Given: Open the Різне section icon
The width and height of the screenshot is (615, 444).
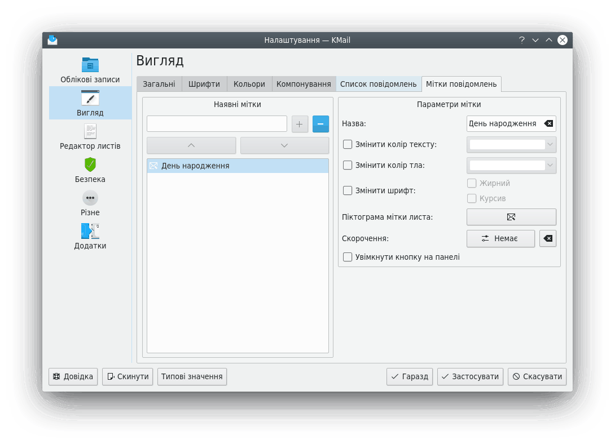Looking at the screenshot, I should tap(90, 198).
